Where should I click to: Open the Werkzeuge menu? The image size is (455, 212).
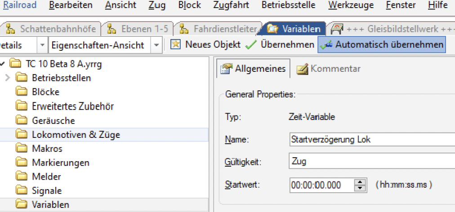pyautogui.click(x=350, y=5)
